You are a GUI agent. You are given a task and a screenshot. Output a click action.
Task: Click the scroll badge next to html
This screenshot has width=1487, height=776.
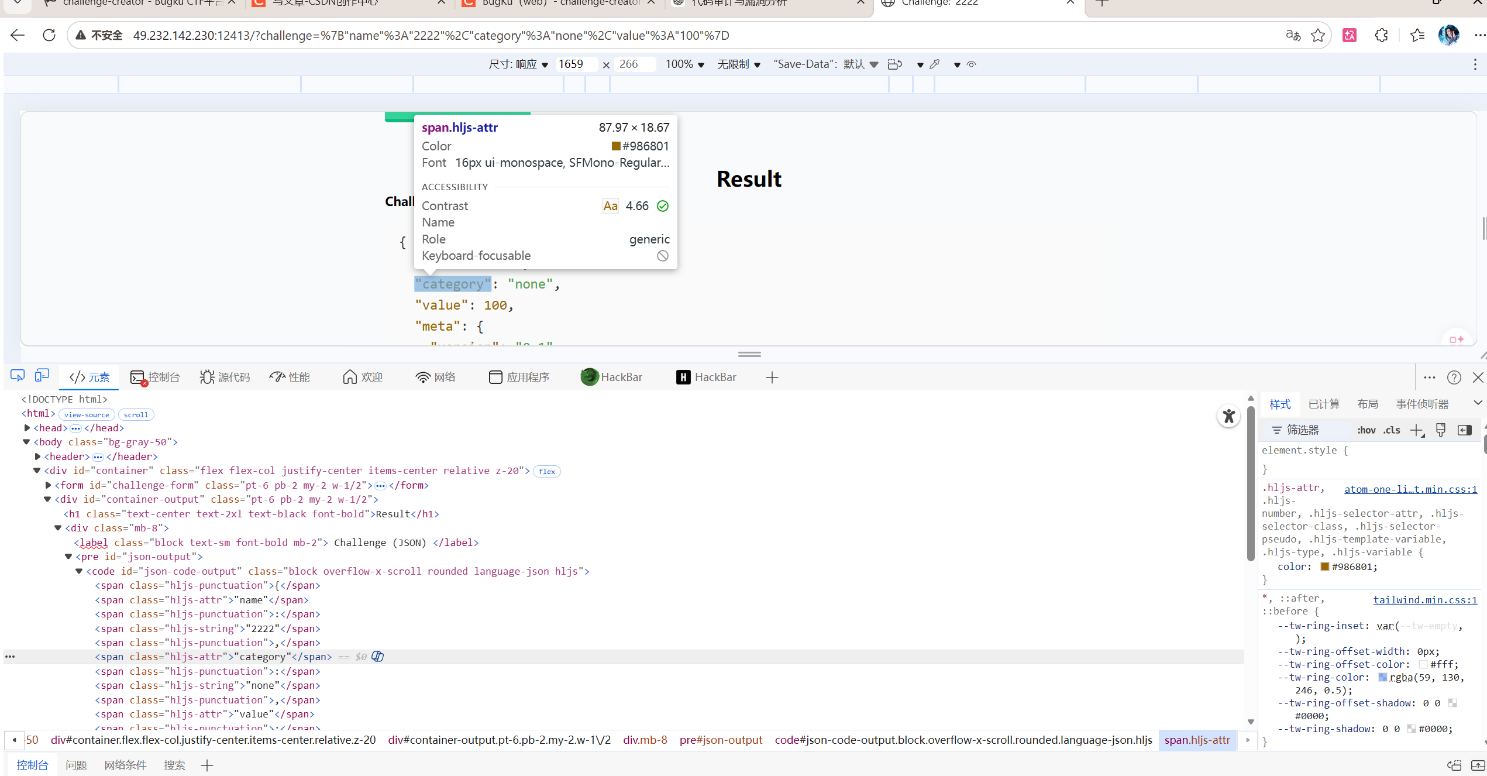(x=136, y=414)
